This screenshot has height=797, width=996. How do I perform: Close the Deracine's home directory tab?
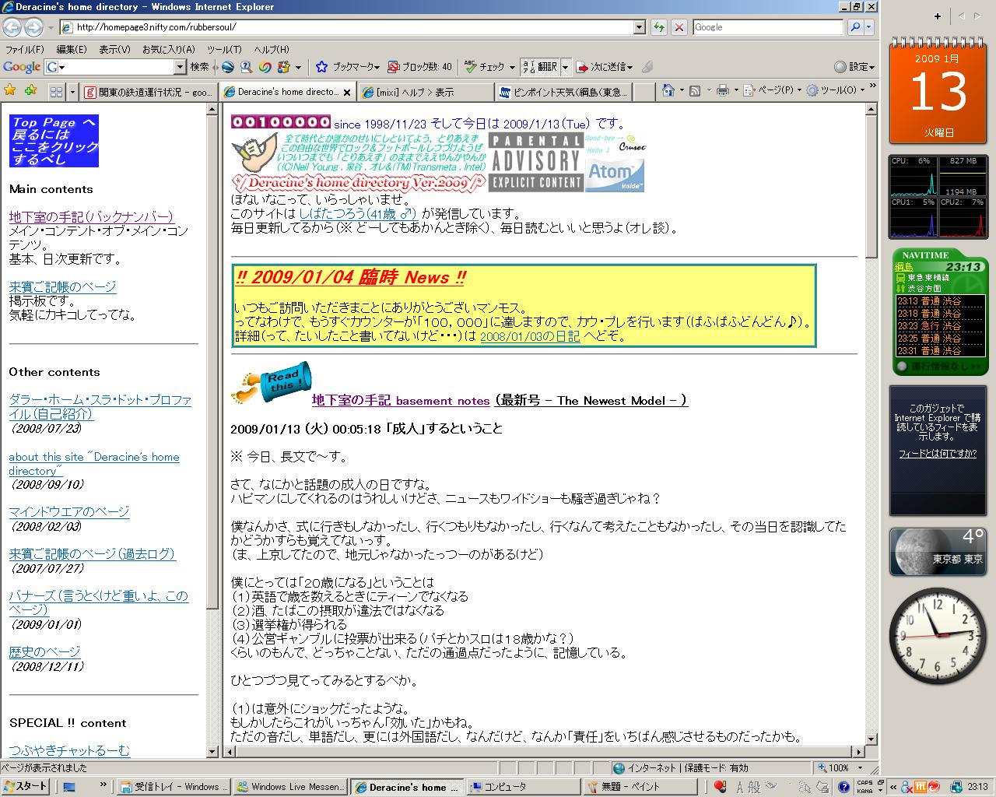point(347,92)
